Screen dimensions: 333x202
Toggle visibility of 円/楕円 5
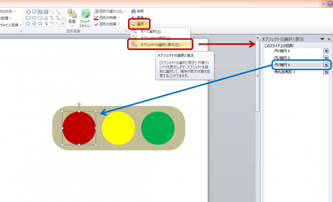tap(326, 58)
